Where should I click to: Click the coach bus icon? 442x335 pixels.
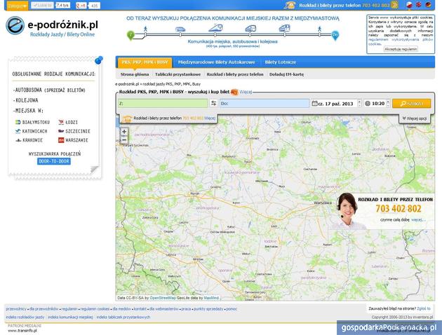point(250,29)
